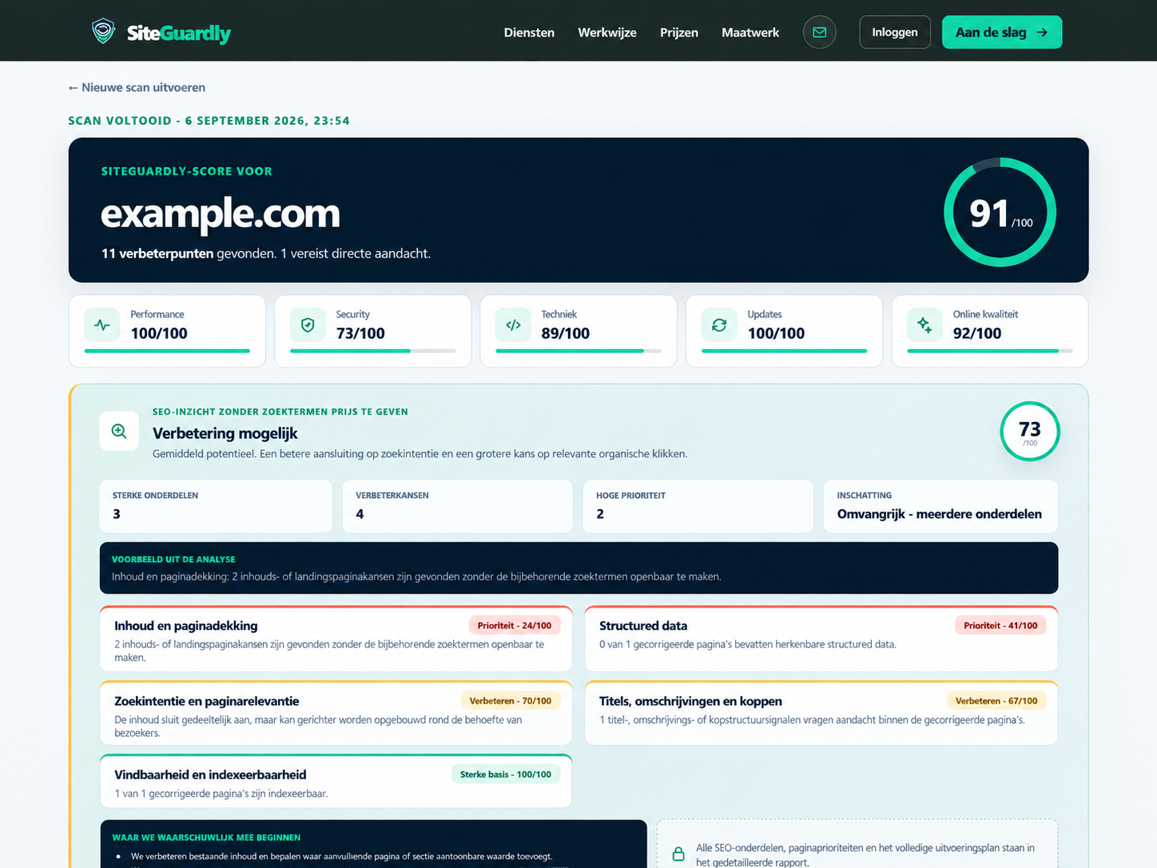Click the Verbetering mogelijk heading
The height and width of the screenshot is (868, 1157).
[225, 433]
